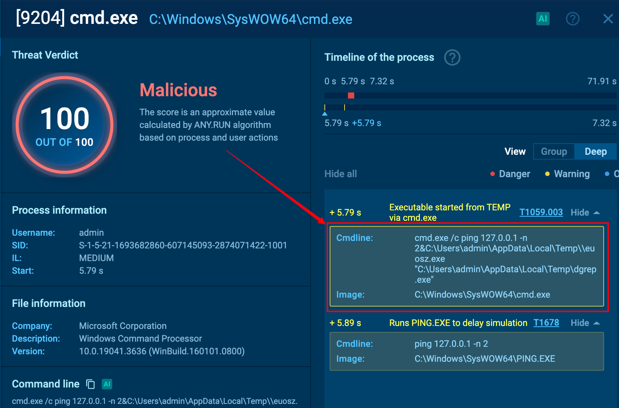
Task: Collapse the Executable started from TEMP event
Action: 585,213
